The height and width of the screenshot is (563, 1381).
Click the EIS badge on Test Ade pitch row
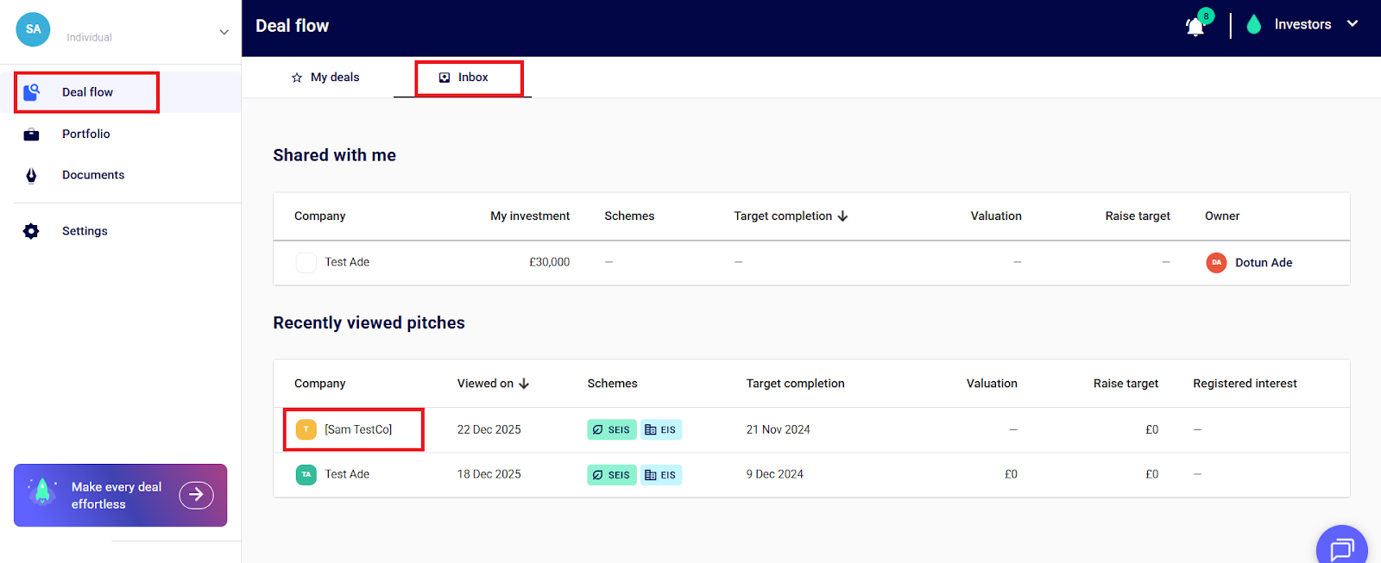click(x=661, y=475)
